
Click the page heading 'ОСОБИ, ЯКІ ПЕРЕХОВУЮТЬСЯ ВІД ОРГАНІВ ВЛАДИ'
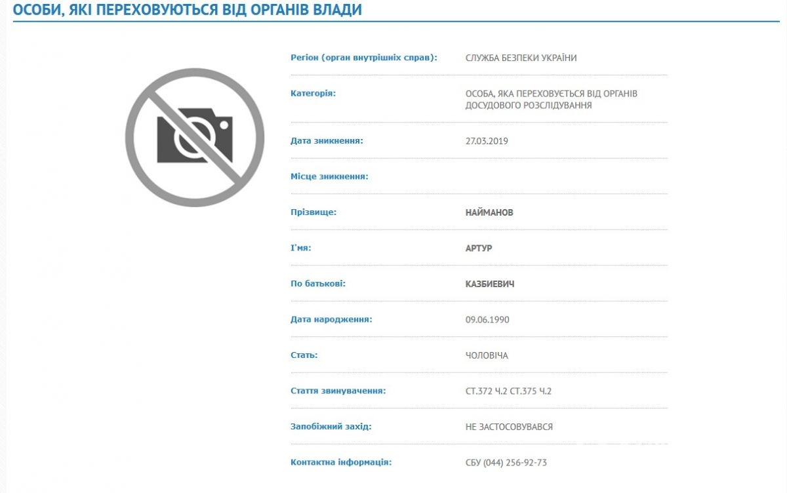tap(187, 10)
